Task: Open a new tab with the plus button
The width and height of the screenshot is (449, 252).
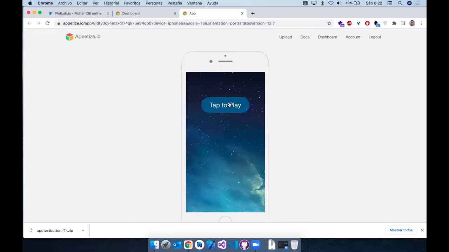Action: (253, 13)
